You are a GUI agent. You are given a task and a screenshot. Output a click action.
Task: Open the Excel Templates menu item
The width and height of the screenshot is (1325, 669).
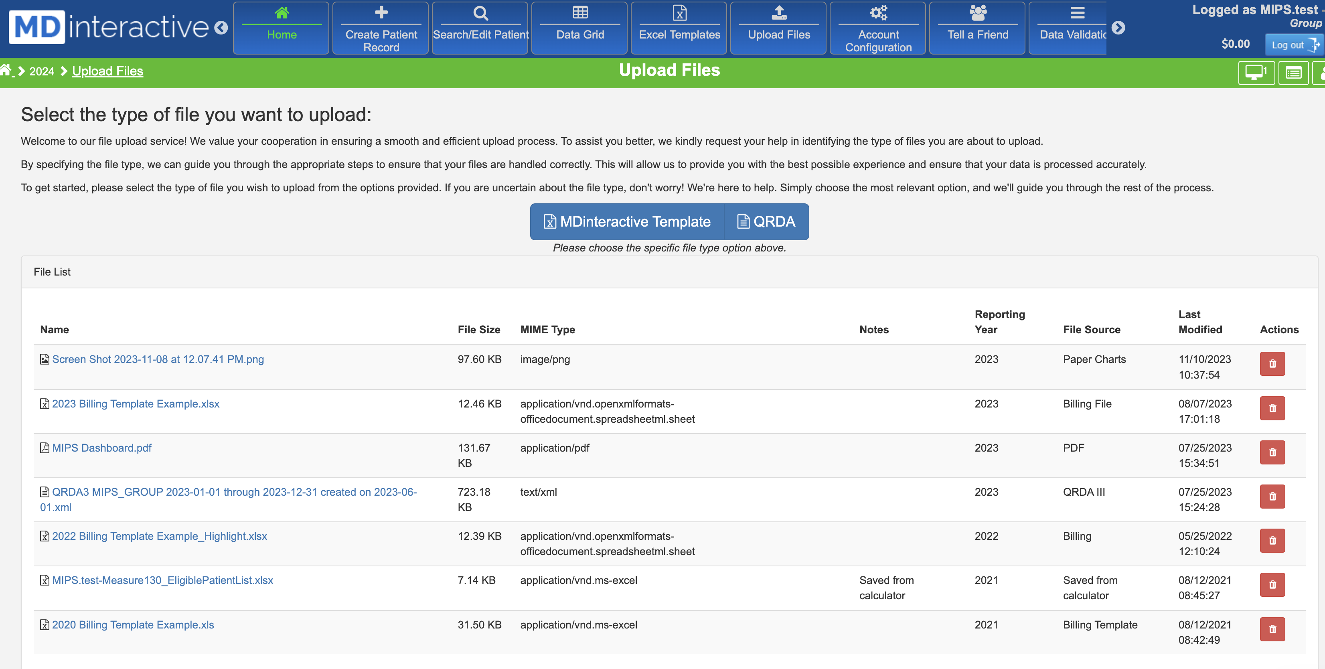(679, 28)
